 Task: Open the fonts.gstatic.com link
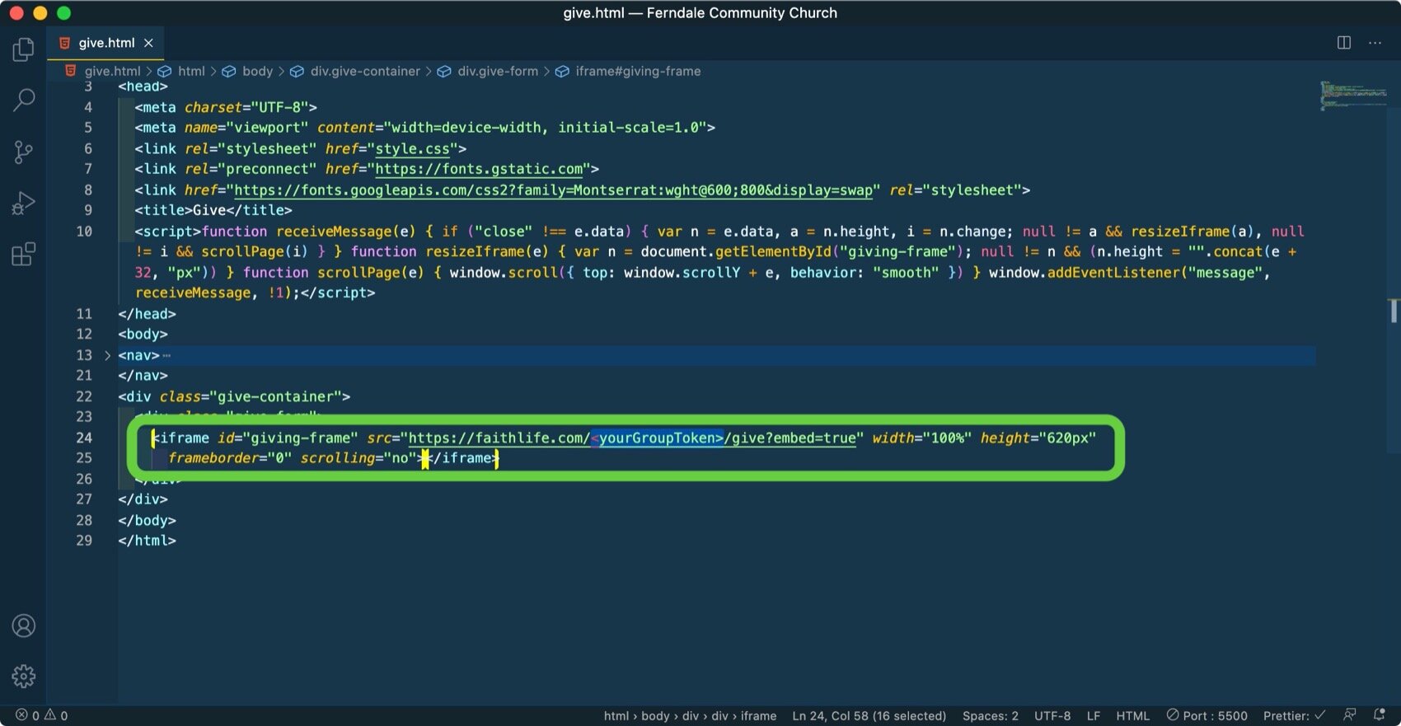click(479, 169)
